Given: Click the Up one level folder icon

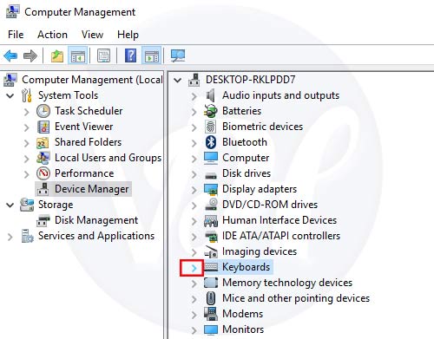Looking at the screenshot, I should pyautogui.click(x=57, y=55).
